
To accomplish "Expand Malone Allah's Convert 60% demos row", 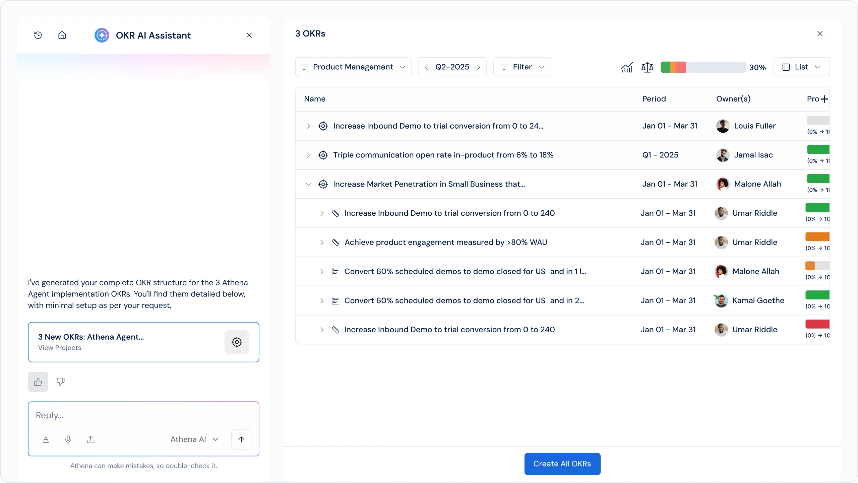I will tap(322, 271).
